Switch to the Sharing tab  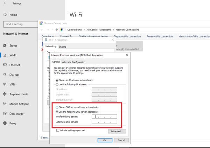[63, 47]
